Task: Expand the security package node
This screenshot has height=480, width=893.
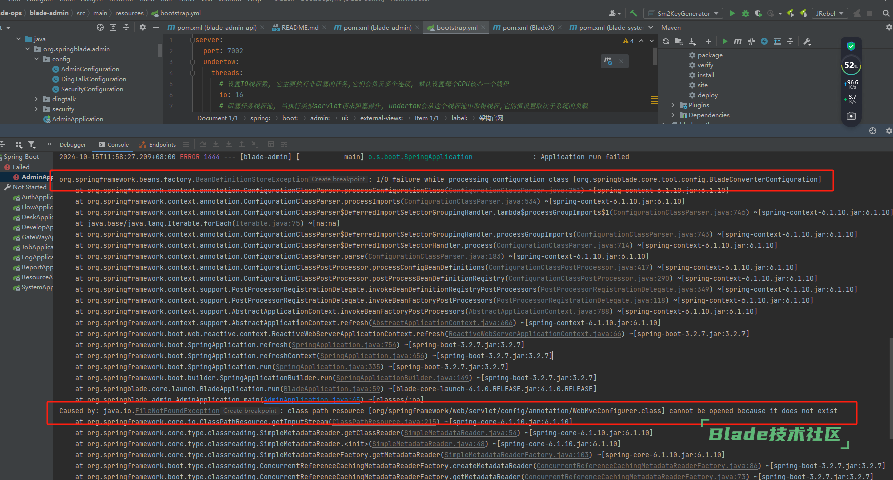Action: pos(37,109)
